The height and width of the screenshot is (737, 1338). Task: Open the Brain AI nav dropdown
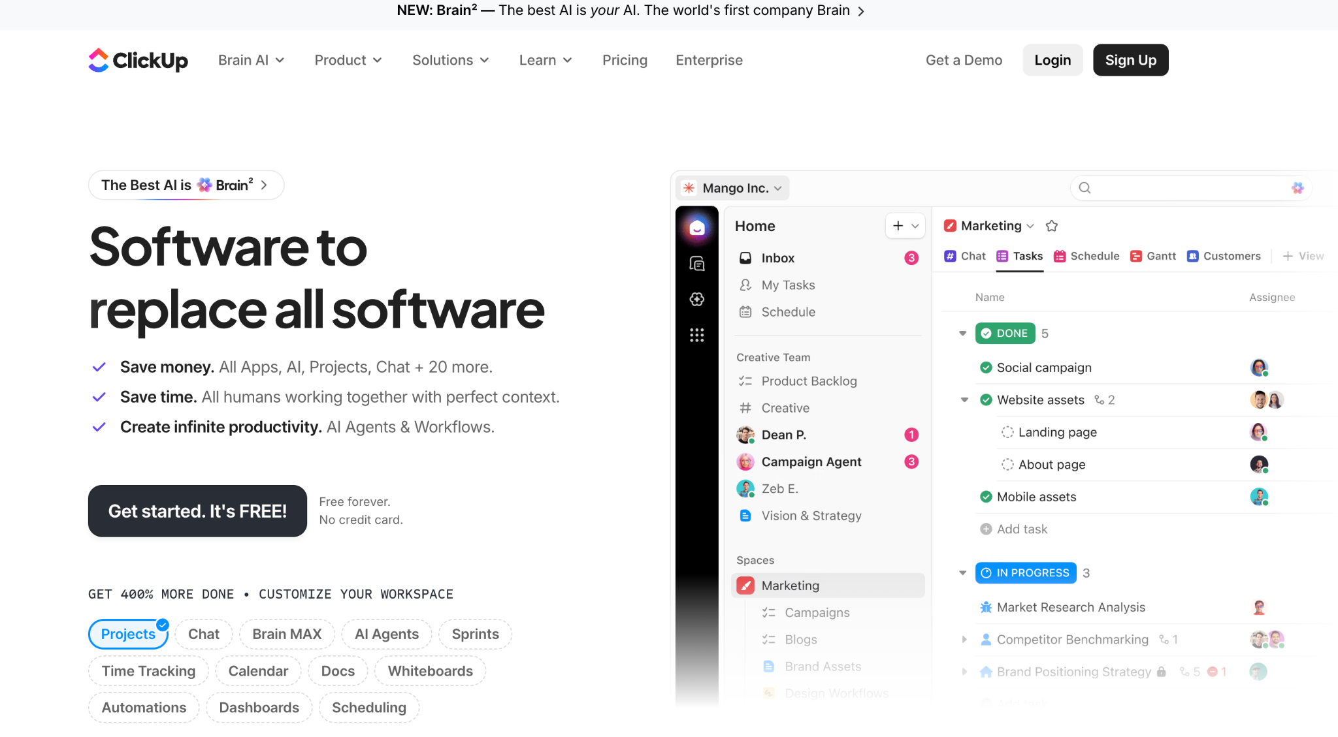pos(251,60)
